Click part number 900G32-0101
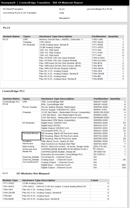 (x=100, y=125)
